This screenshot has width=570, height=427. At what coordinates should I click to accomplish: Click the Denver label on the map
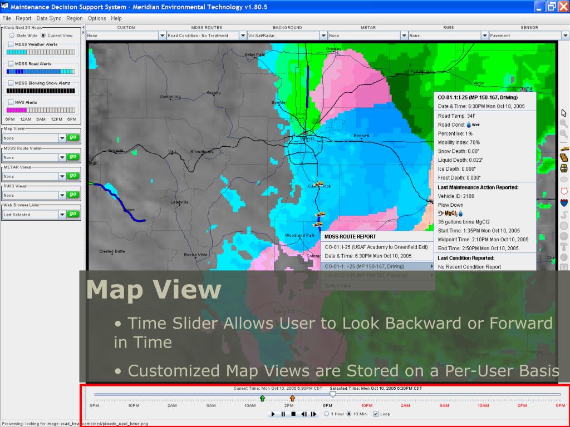307,138
